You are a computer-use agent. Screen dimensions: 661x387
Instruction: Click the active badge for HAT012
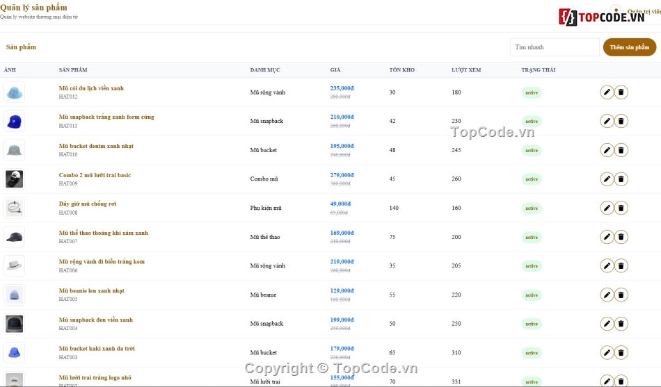pyautogui.click(x=532, y=92)
